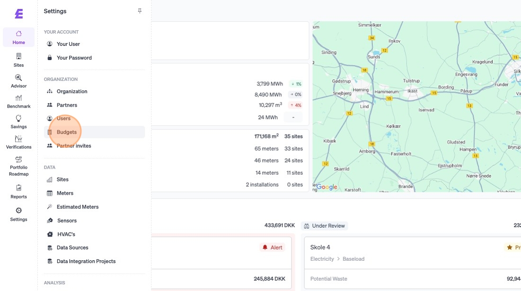The image size is (521, 291).
Task: Click the Electricity breadcrumb on Skole 4
Action: (322, 259)
